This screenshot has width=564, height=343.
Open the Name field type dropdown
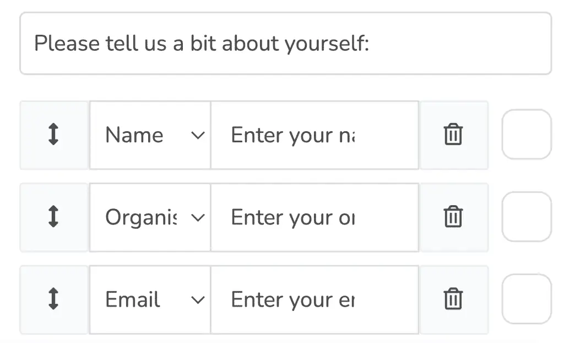click(150, 135)
